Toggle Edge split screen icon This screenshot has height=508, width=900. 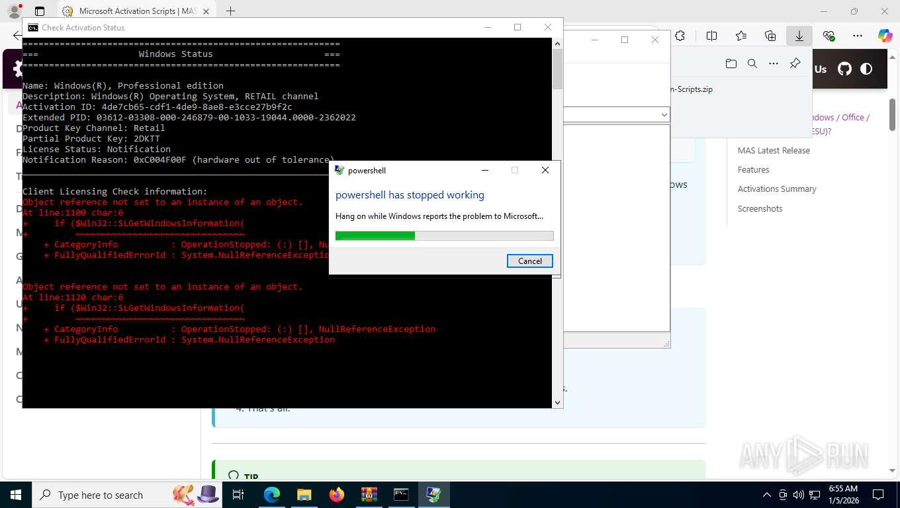[711, 36]
